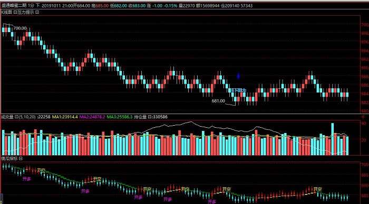Click the high price 685.00
Screen dimensions: 369x204
pos(102,5)
